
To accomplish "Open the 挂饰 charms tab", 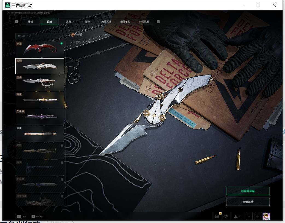I will click(87, 22).
